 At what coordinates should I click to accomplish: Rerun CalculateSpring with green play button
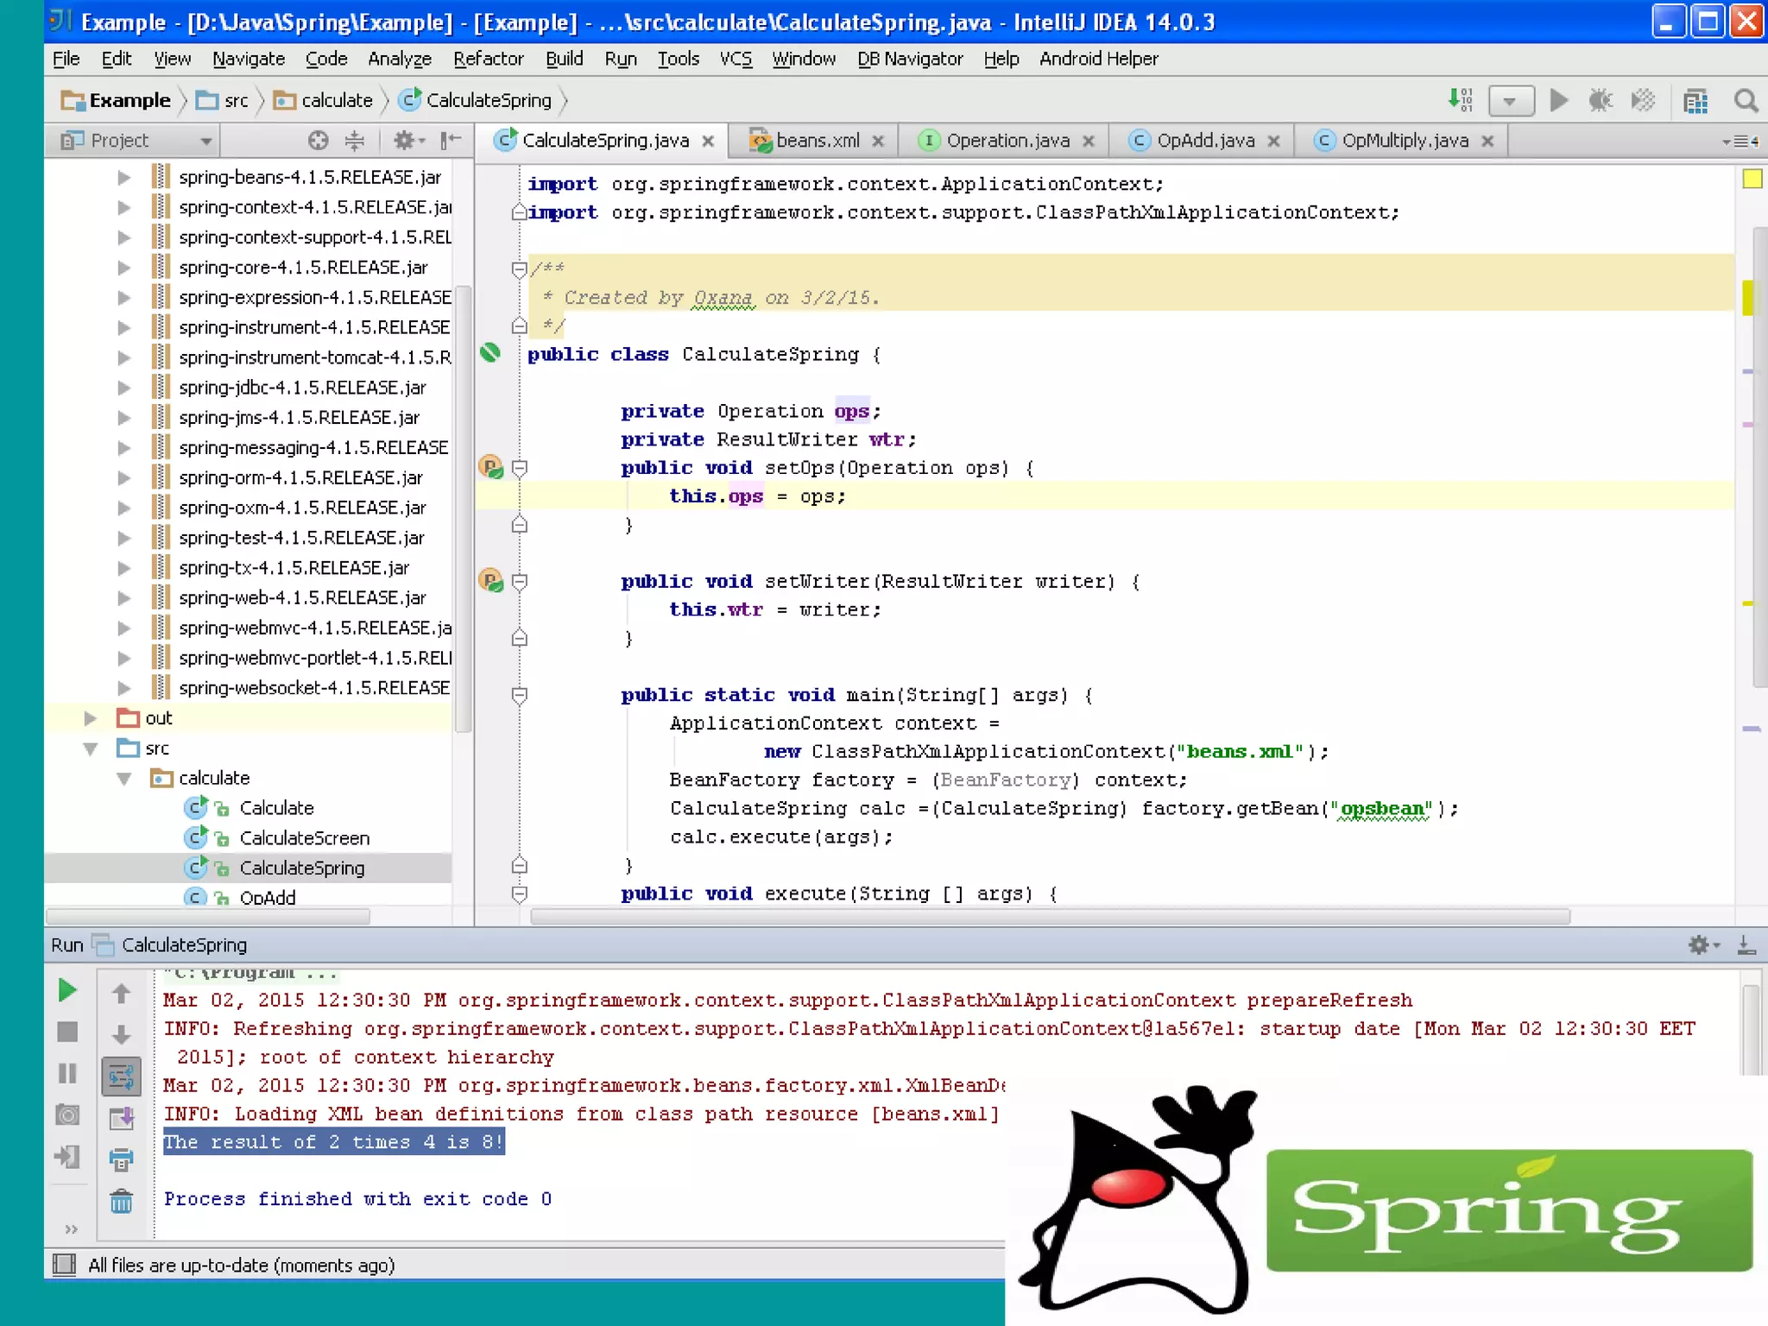(67, 990)
